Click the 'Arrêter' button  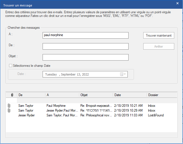coord(158,46)
